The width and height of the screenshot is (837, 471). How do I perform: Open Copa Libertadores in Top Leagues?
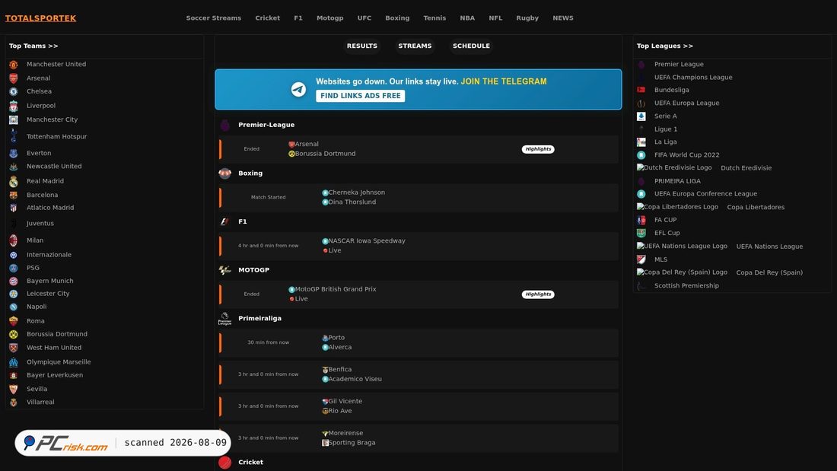coord(756,207)
